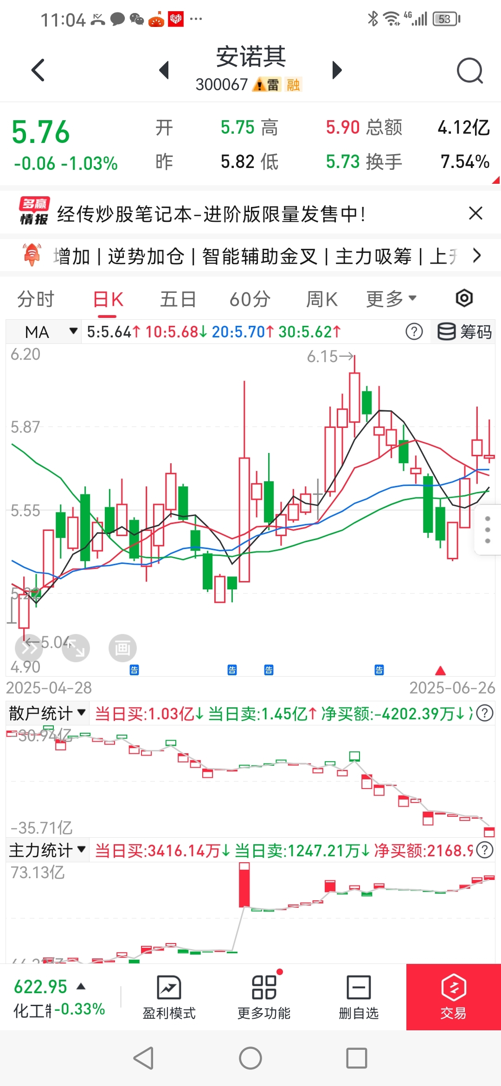Tap Android recent apps button
Viewport: 501px width, 1086px height.
[357, 1058]
